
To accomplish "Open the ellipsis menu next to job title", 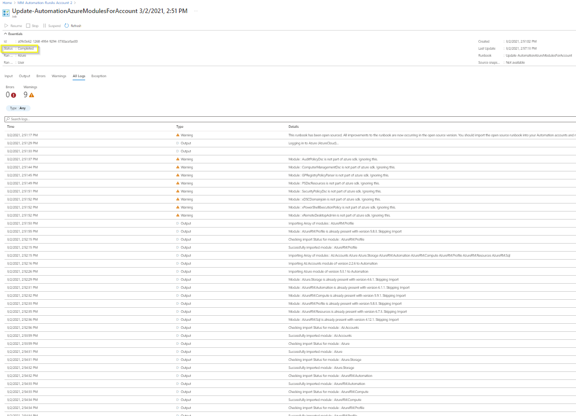I will (196, 11).
